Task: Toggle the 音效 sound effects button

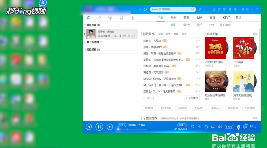Action: click(x=229, y=127)
